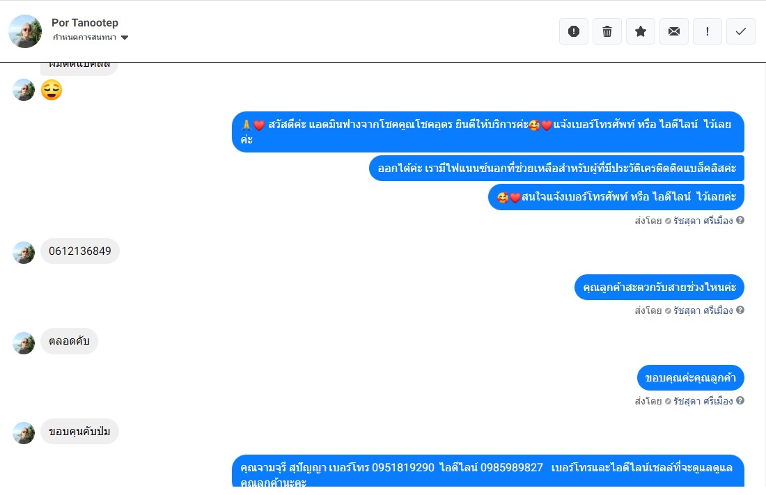Screen dimensions: 766x495
Task: Select the 'ขอบคุณค่ะคุณลูกค้า' reply bubble
Action: 690,378
